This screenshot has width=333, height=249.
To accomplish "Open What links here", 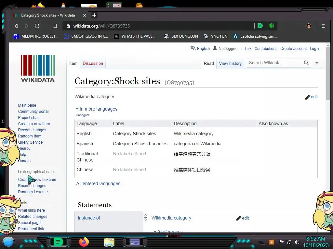I will (31, 210).
